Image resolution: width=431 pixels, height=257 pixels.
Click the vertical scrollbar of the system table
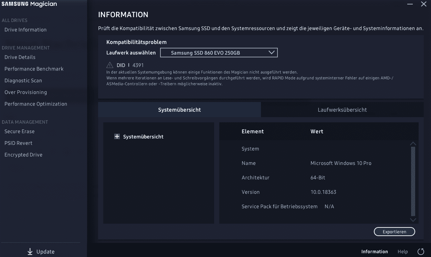413,181
